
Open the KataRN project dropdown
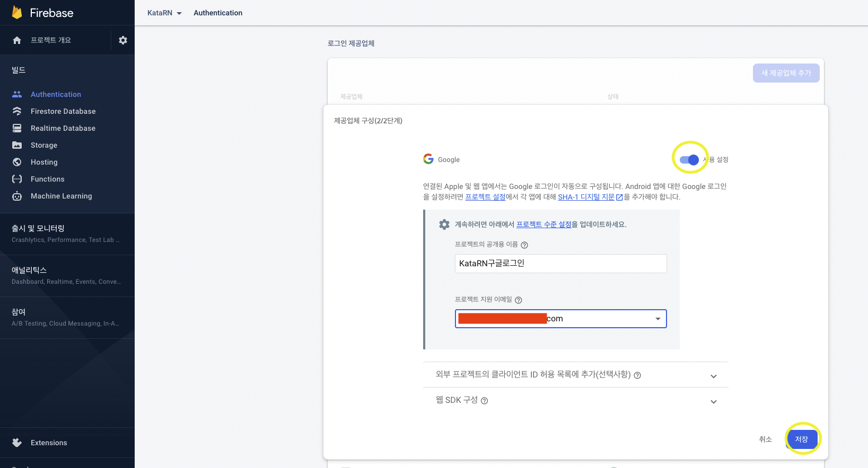pos(164,13)
